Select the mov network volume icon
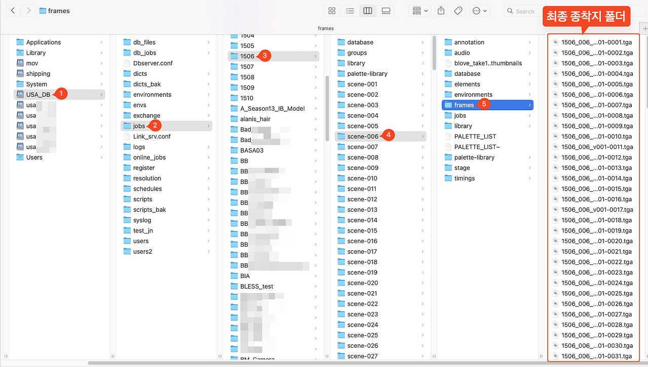 click(x=20, y=63)
